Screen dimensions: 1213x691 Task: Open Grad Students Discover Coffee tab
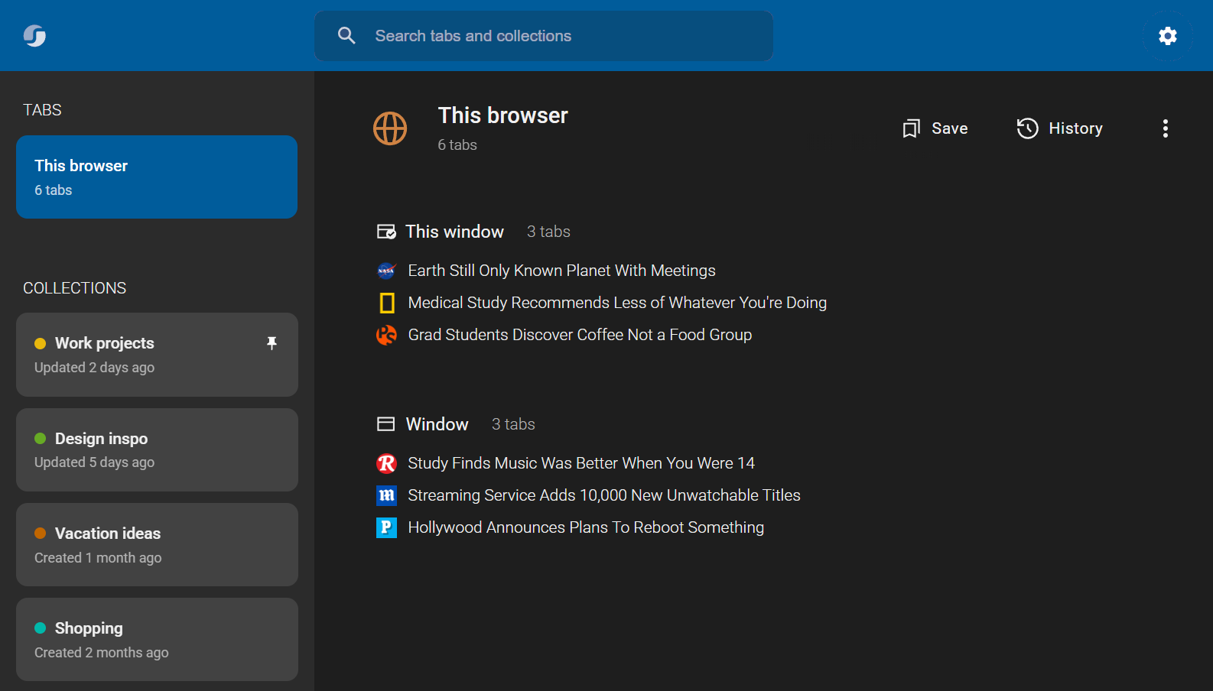coord(580,335)
